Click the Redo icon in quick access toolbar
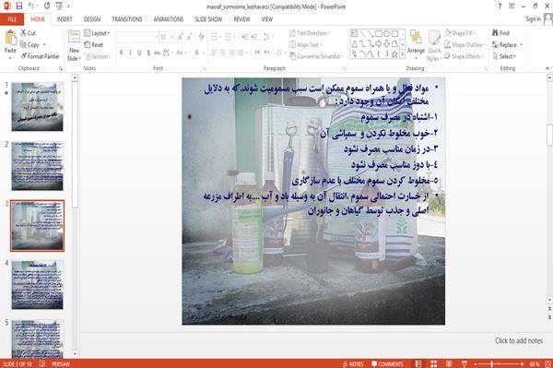The width and height of the screenshot is (553, 368). click(47, 6)
